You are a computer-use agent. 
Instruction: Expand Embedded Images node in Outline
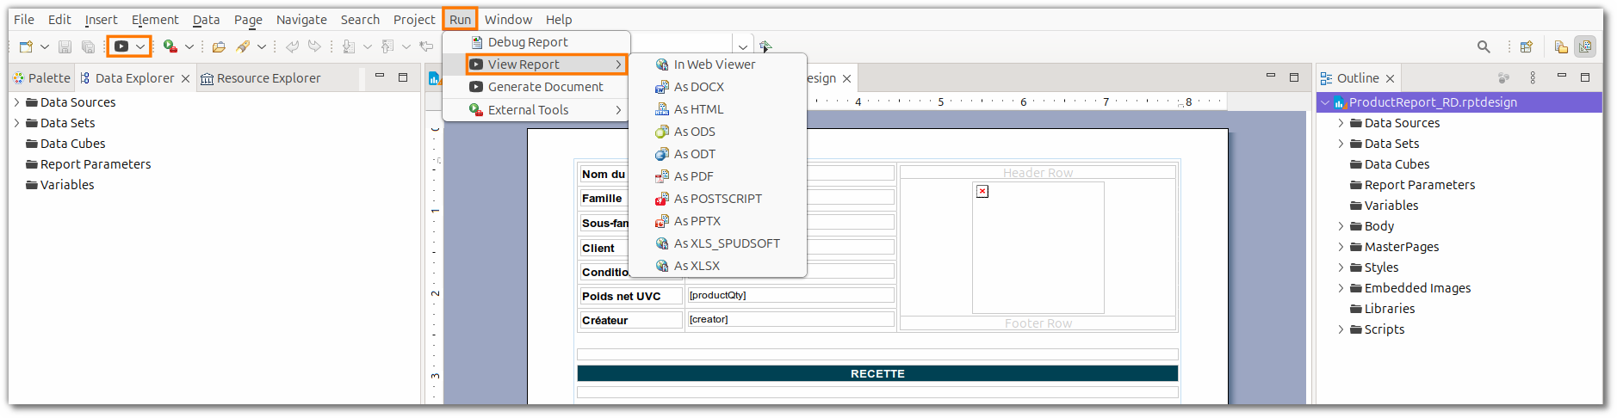pyautogui.click(x=1341, y=287)
